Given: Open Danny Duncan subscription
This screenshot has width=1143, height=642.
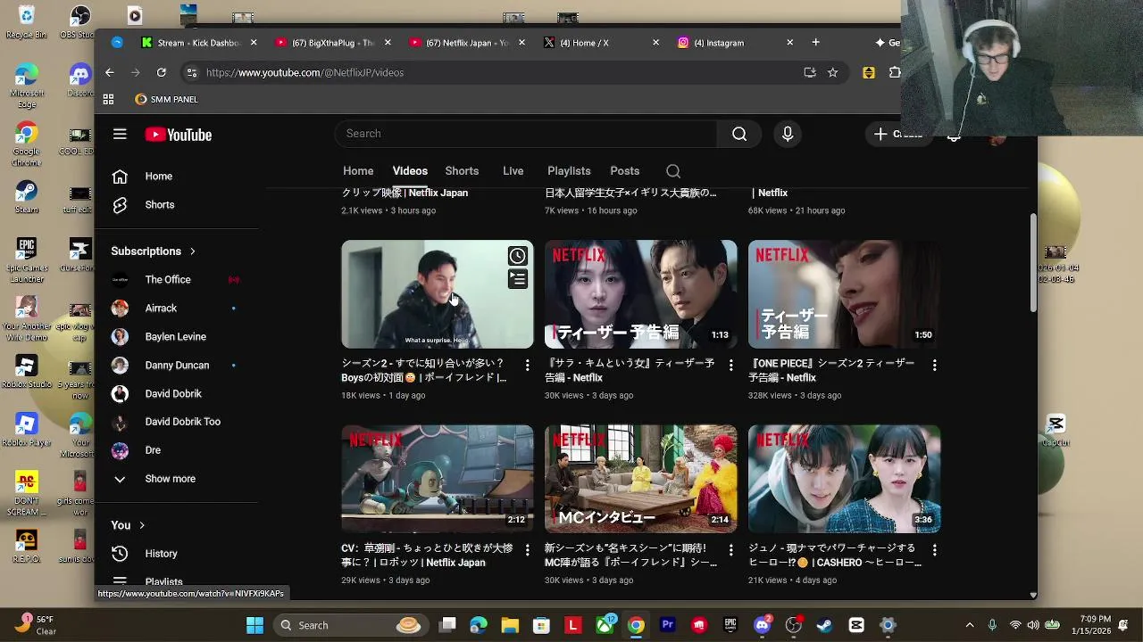Looking at the screenshot, I should point(177,366).
